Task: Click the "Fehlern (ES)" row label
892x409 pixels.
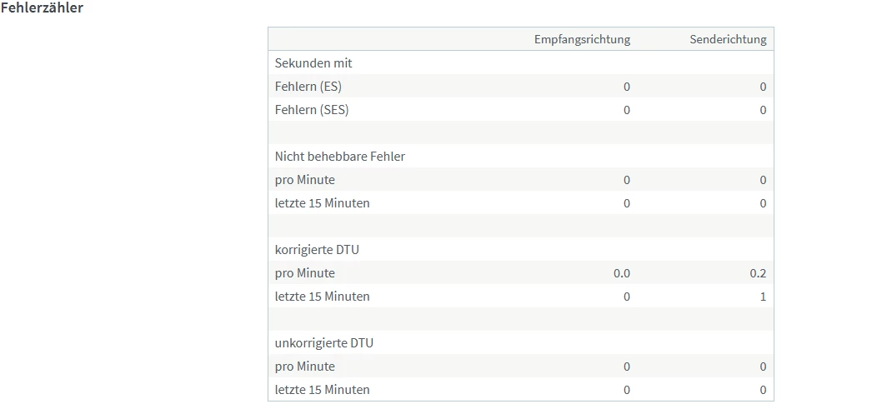Action: click(x=308, y=86)
